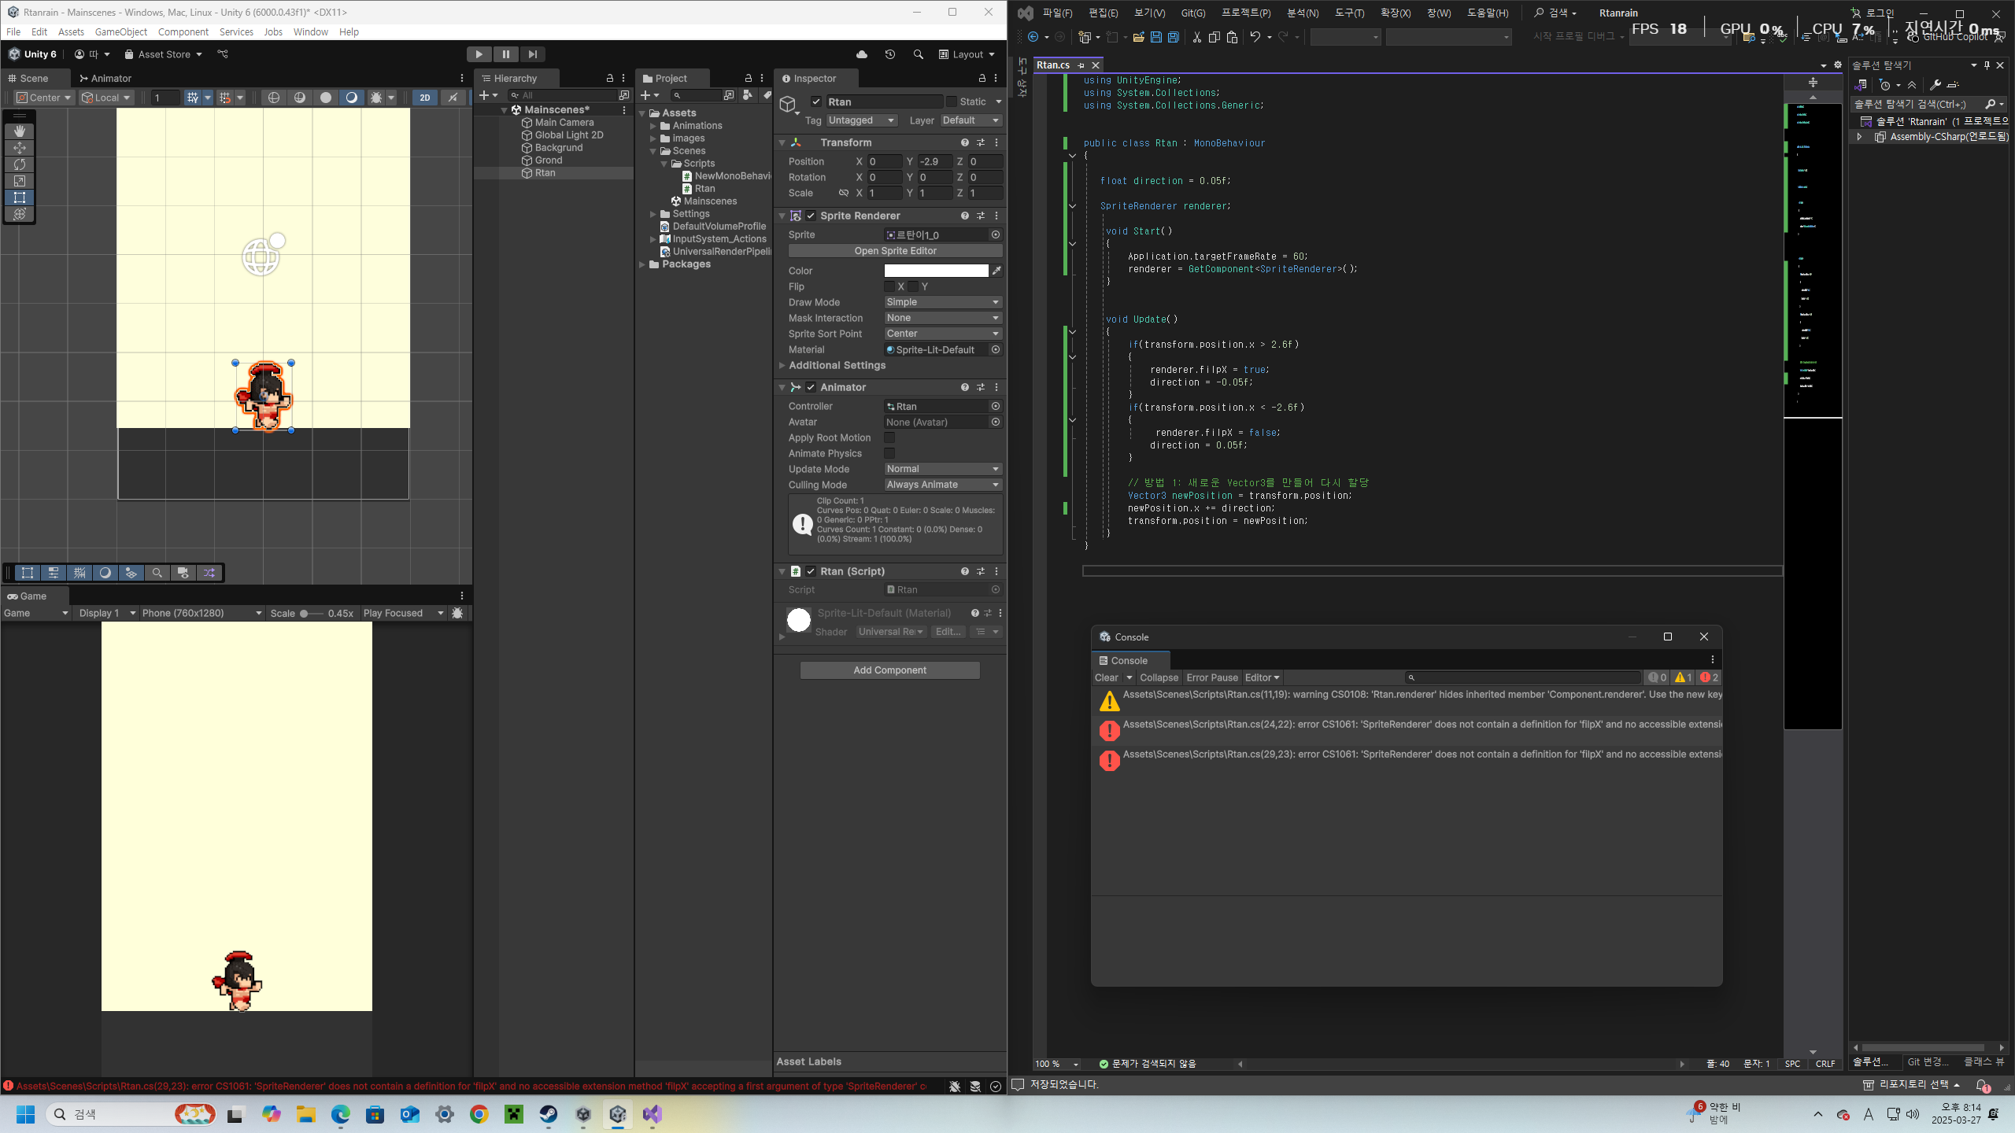2015x1133 pixels.
Task: Open Chrome from the taskbar
Action: click(479, 1114)
